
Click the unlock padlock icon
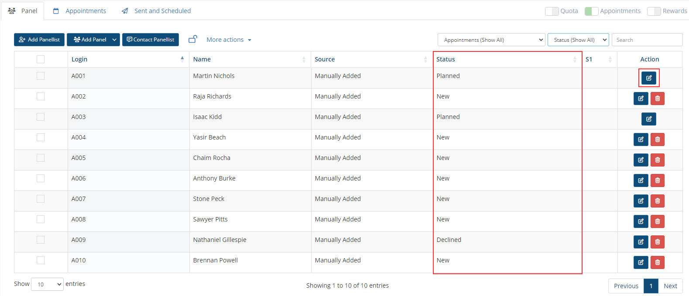coord(192,39)
